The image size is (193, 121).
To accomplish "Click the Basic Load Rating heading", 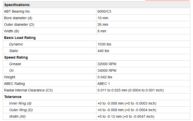I will coord(20,38).
